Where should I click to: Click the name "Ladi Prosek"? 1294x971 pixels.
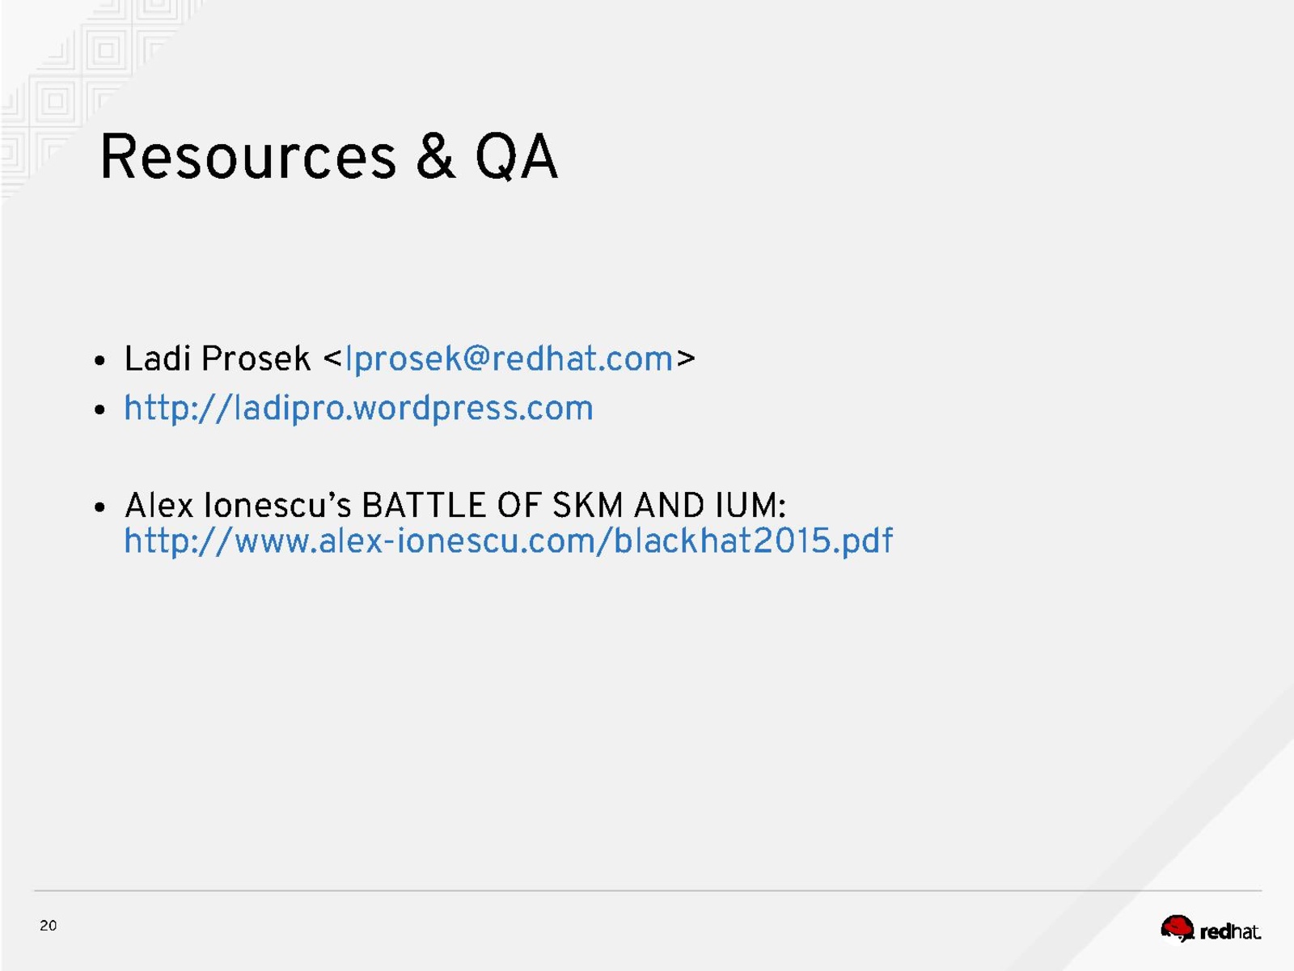click(217, 358)
